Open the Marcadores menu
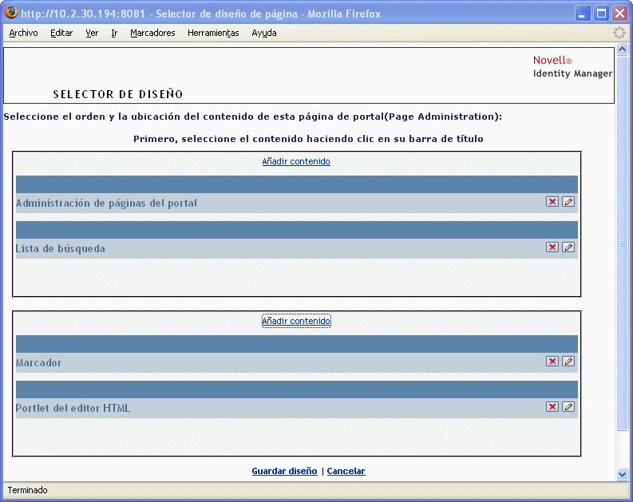The image size is (633, 502). point(152,33)
